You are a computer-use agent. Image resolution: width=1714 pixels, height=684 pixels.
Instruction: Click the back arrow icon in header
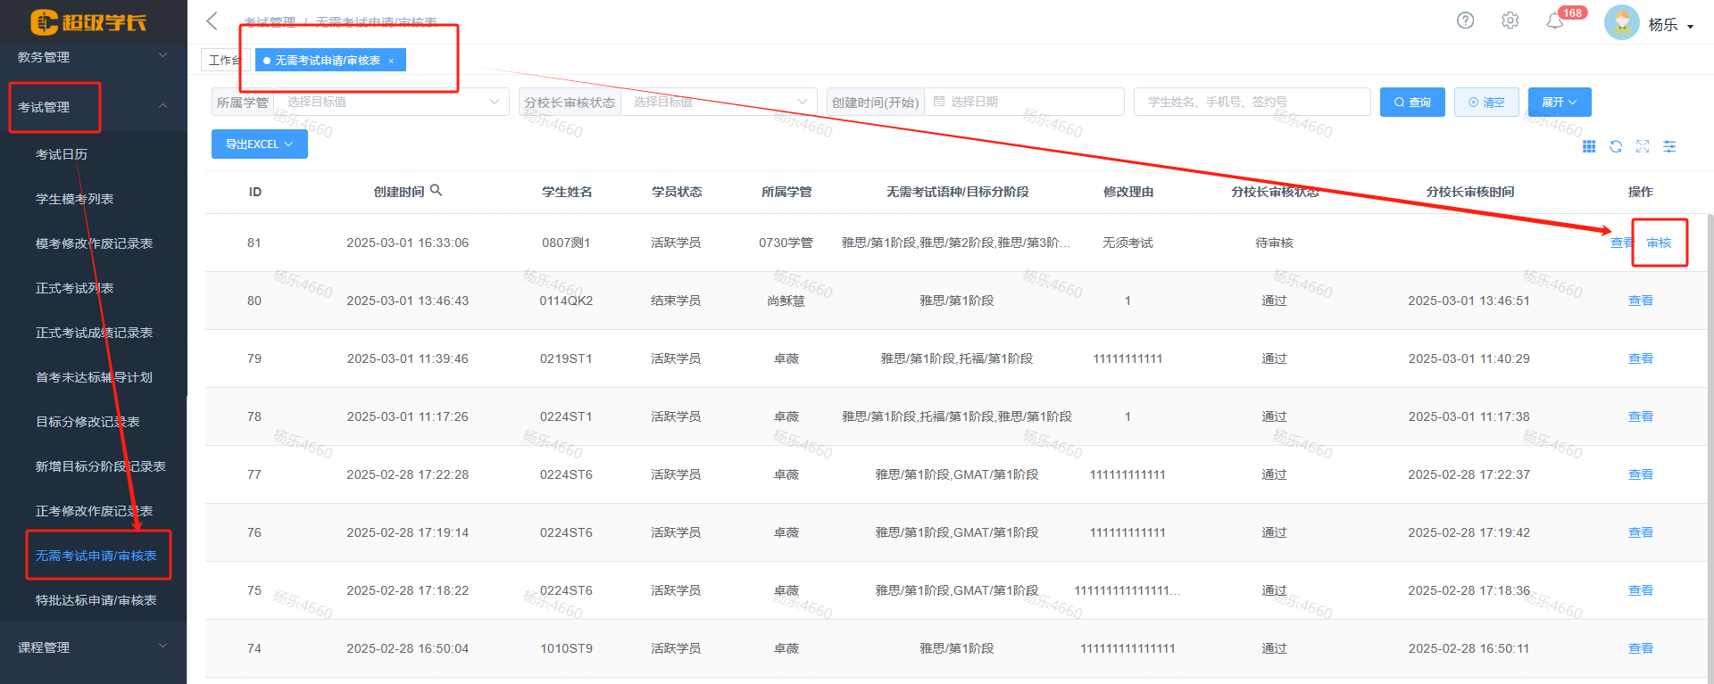pos(212,21)
